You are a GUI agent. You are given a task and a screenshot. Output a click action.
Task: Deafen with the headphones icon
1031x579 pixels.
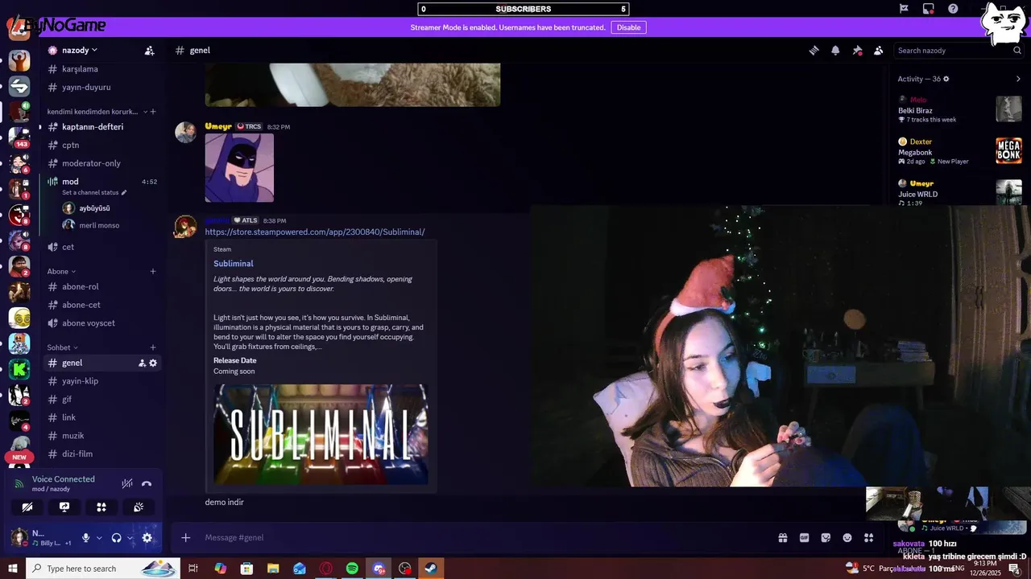(x=116, y=538)
